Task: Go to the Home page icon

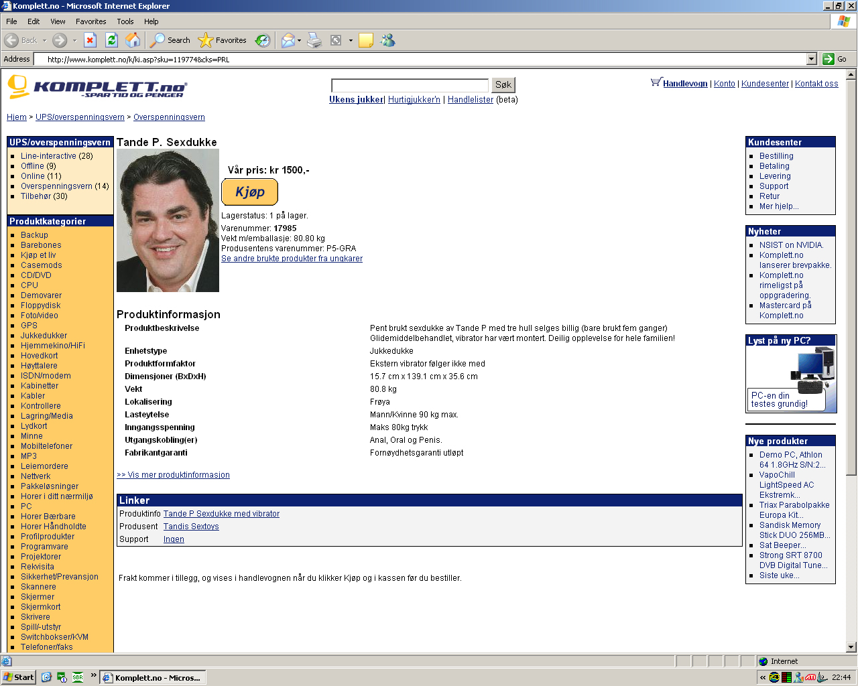Action: coord(133,40)
